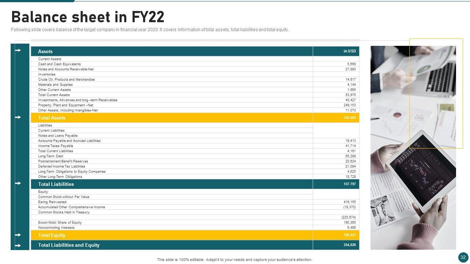The width and height of the screenshot is (470, 264).
Task: Select the Total Assets value 354,682
Action: tap(350, 118)
